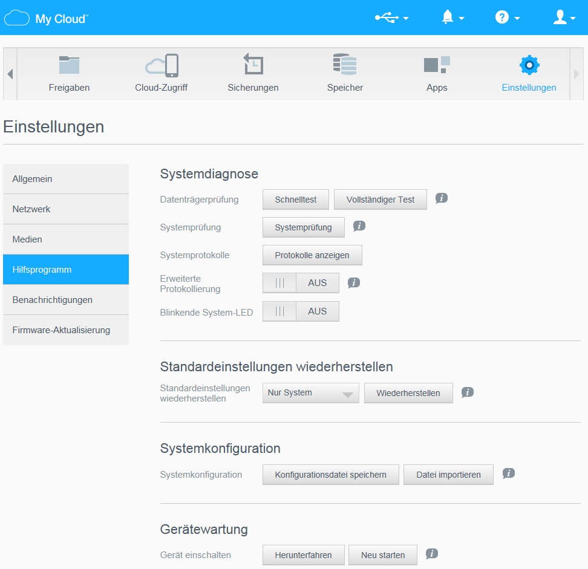Click the info icon beside Datenträgerprüfung
The width and height of the screenshot is (588, 569).
[442, 198]
